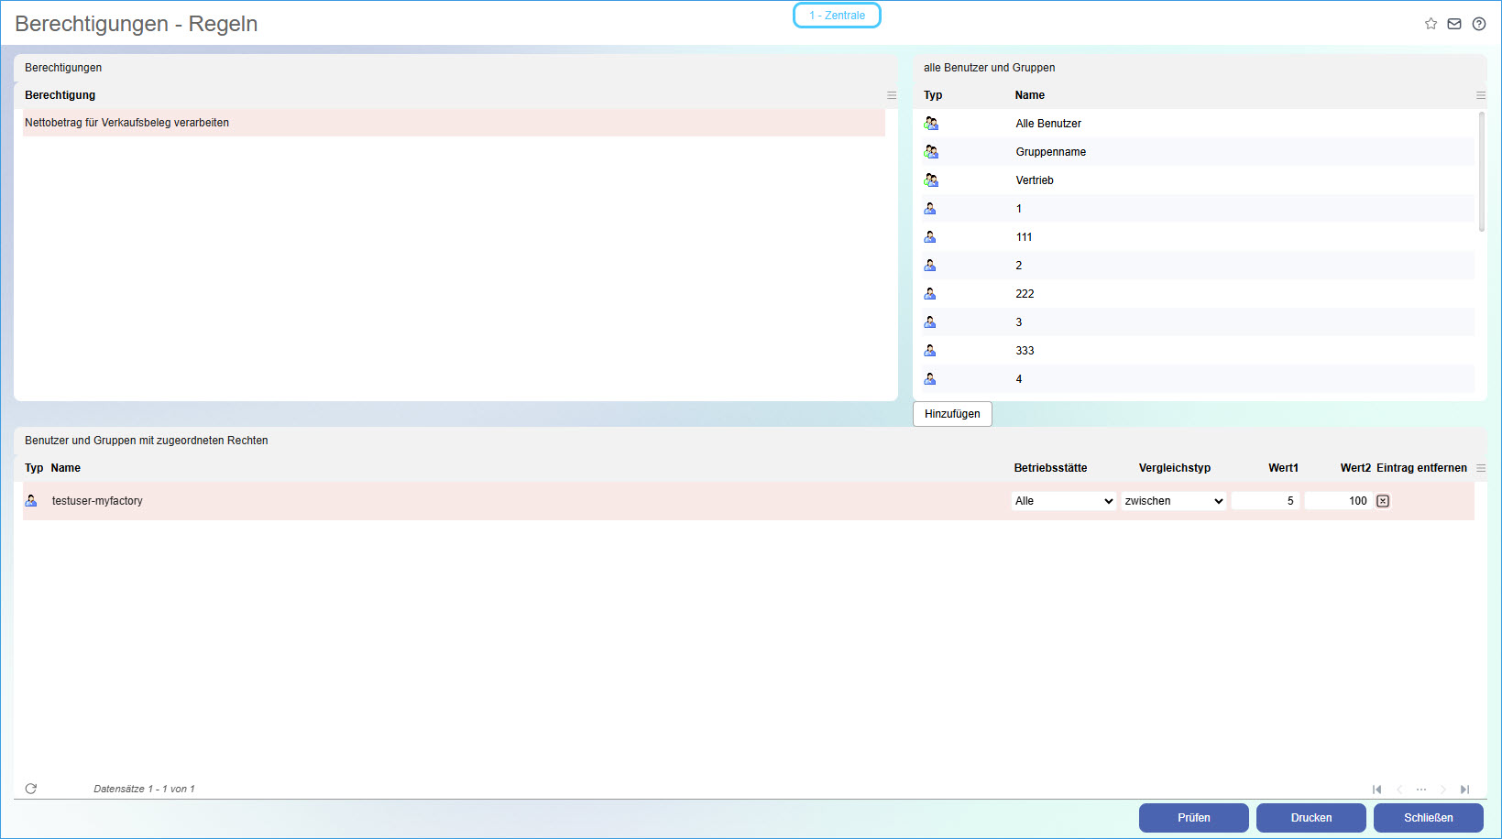Click group icon of Alle Benutzer

pyautogui.click(x=931, y=124)
